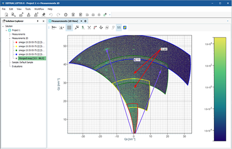The width and height of the screenshot is (232, 149).
Task: Select Sample: Default Sample item
Action: (x=22, y=62)
